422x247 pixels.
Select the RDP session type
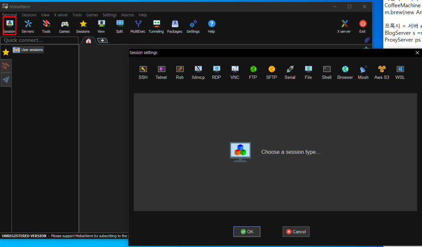pos(216,73)
